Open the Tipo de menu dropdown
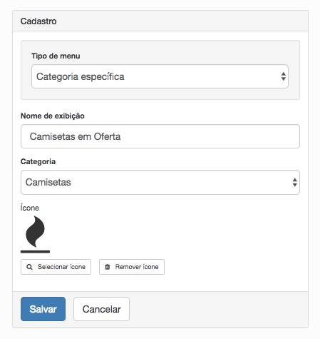 pyautogui.click(x=160, y=76)
